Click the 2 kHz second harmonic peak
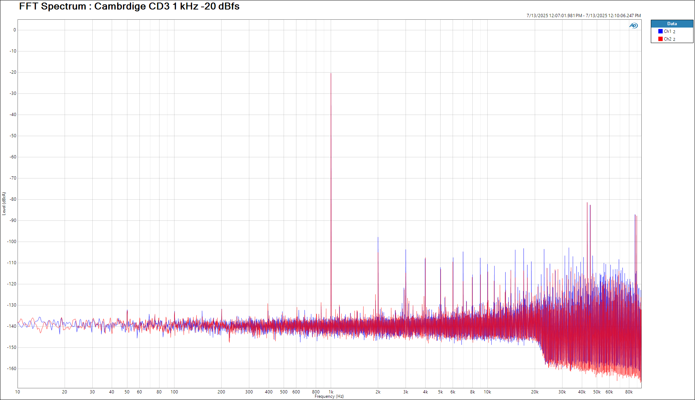The width and height of the screenshot is (695, 400). coord(378,238)
